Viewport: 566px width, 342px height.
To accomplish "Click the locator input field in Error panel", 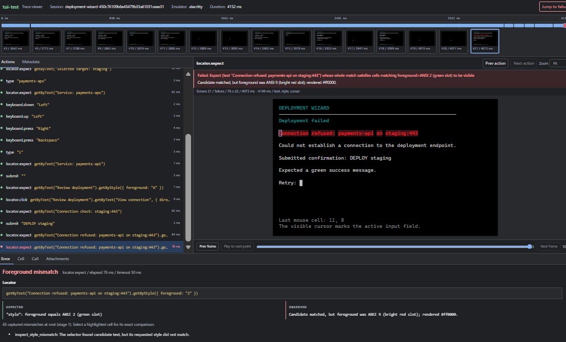I will 282,294.
